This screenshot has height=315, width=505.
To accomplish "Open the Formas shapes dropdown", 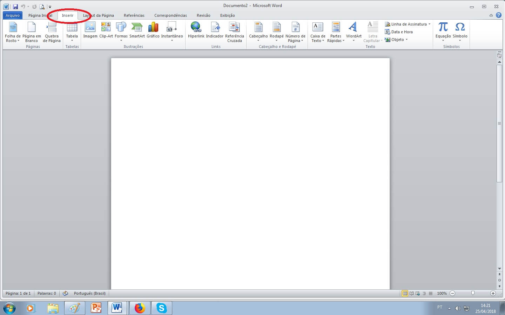I will click(x=121, y=32).
